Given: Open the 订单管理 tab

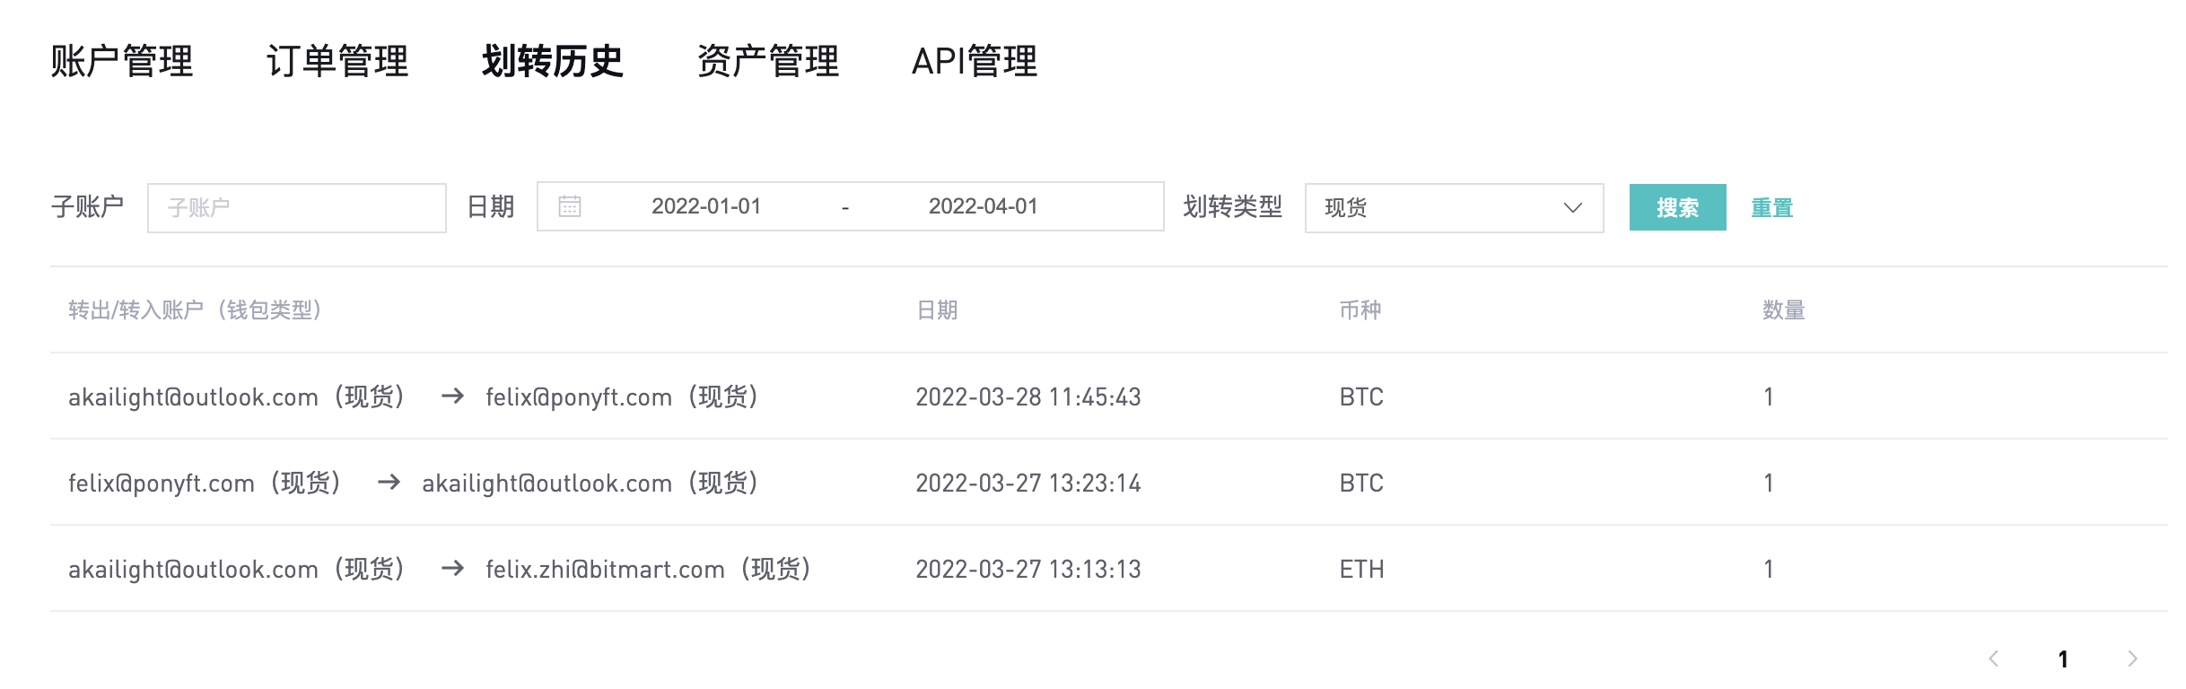Looking at the screenshot, I should point(337,62).
